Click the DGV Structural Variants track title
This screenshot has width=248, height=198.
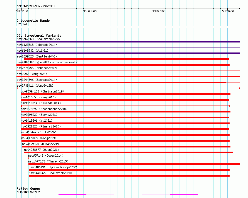[39, 36]
